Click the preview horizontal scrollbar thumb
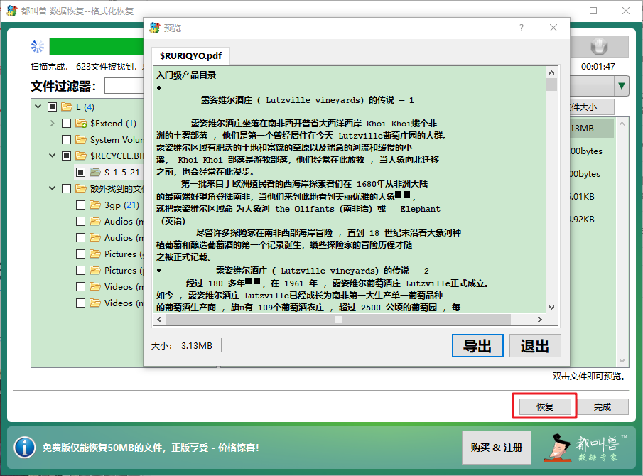643x476 pixels. 338,319
